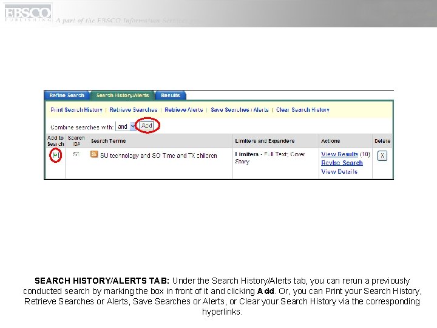
Task: Open the Retrieve Searches link
Action: 133,109
